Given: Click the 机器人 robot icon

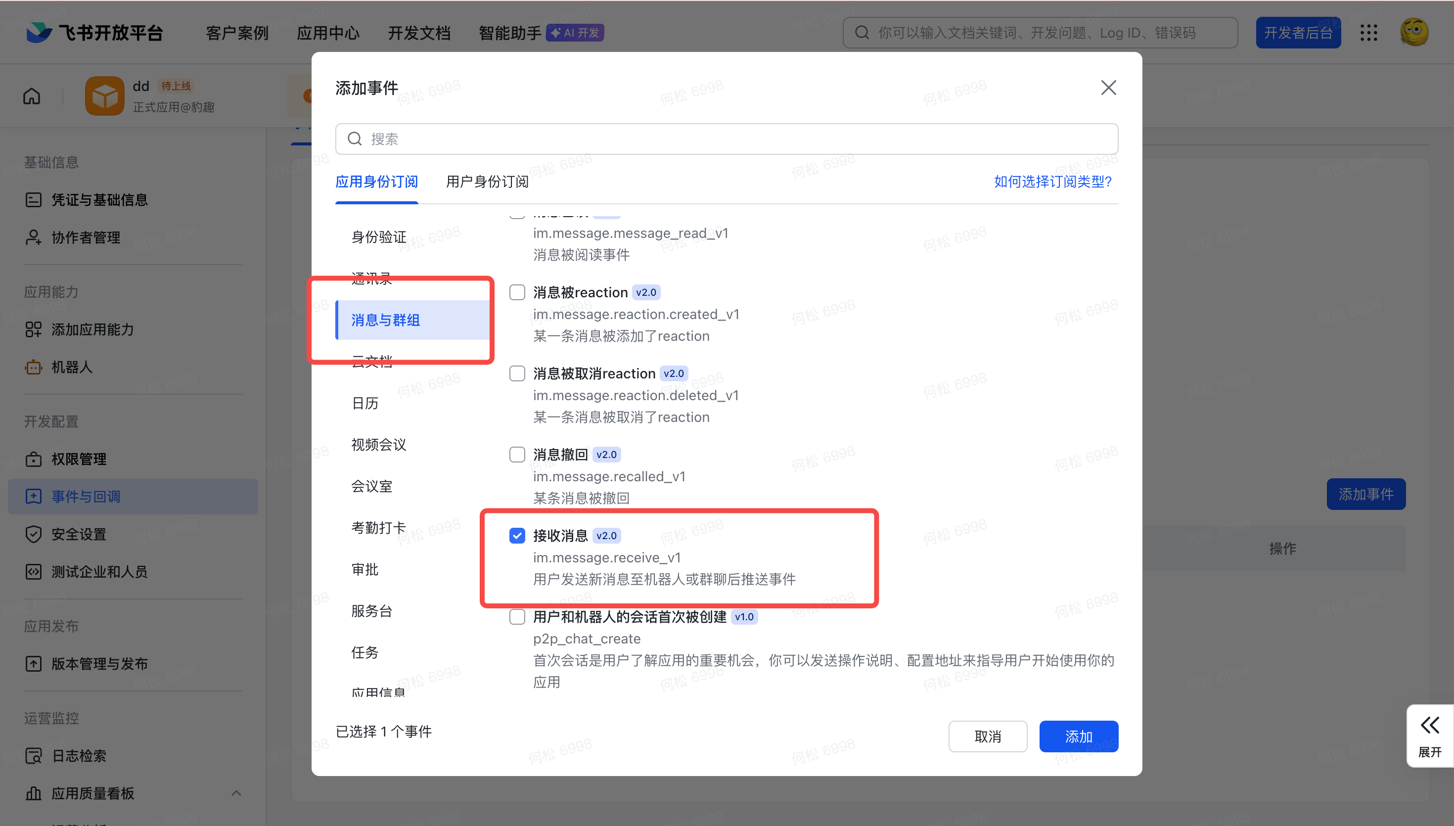Looking at the screenshot, I should tap(34, 367).
